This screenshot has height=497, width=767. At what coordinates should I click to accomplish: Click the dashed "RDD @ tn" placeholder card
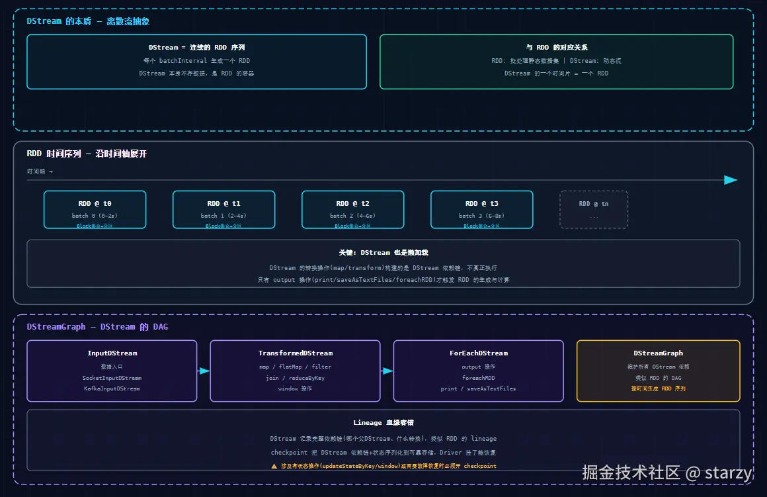[x=594, y=210]
